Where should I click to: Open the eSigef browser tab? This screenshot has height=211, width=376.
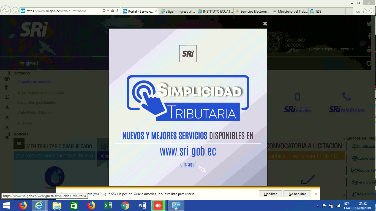pos(177,11)
